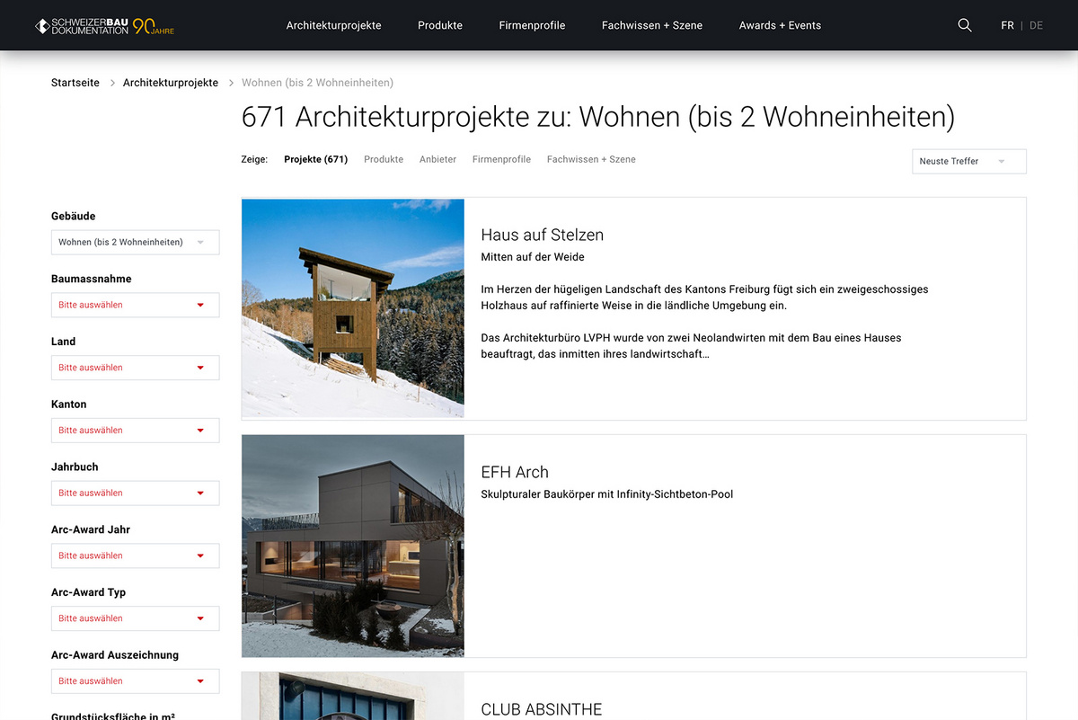The width and height of the screenshot is (1078, 720).
Task: Open the CLUB ABSINTHE project title
Action: tap(542, 709)
